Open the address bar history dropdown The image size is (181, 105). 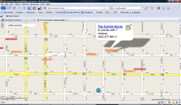click(108, 8)
